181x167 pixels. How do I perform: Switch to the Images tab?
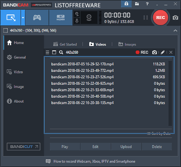click(x=127, y=44)
